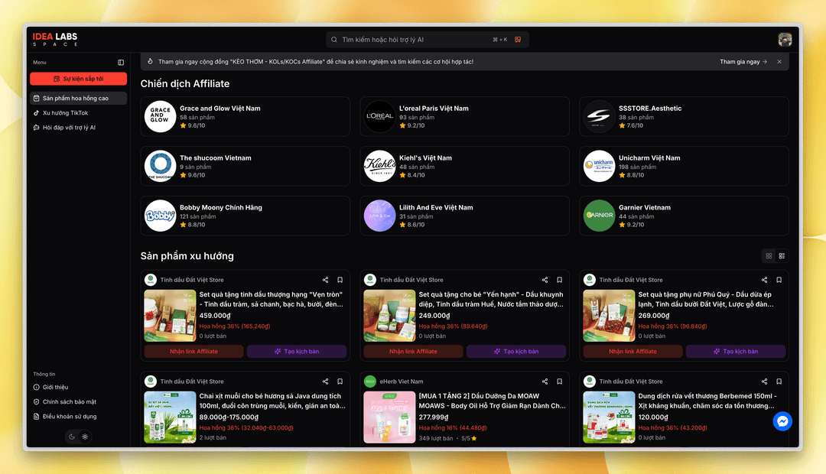The width and height of the screenshot is (826, 474).
Task: Click Tạo kịch bản for "Yến hạnh" set
Action: tap(516, 351)
